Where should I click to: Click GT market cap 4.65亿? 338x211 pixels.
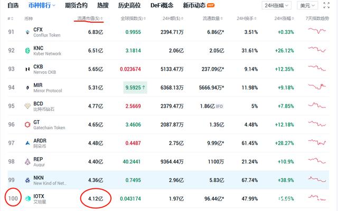96,124
